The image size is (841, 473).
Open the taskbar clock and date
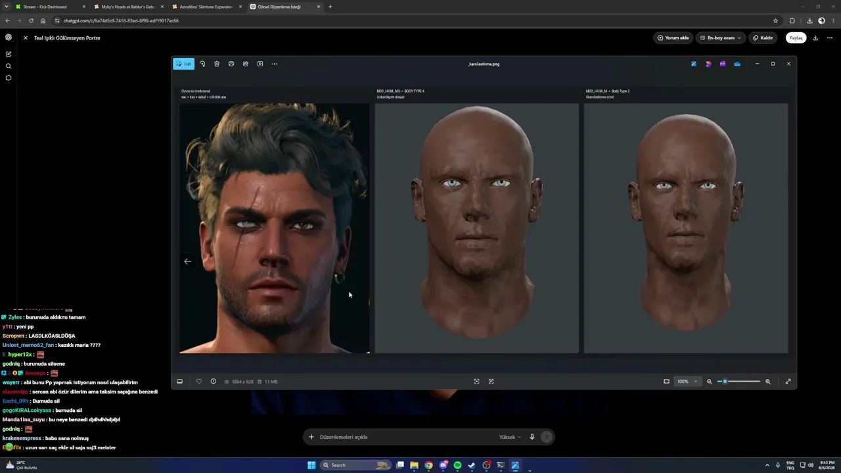tap(828, 465)
